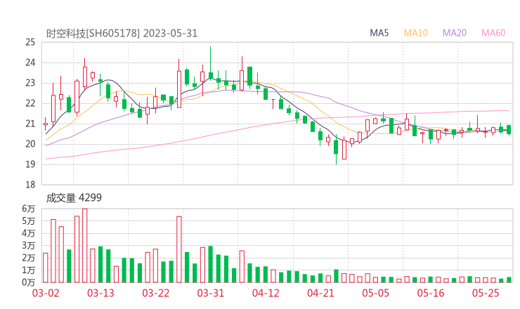Click the MA10 legend label
This screenshot has height=309, width=520.
(x=415, y=33)
